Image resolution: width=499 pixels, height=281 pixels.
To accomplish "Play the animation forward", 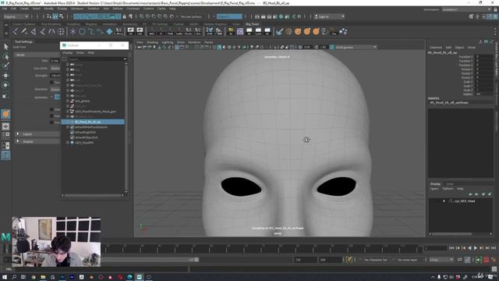I will 476,248.
